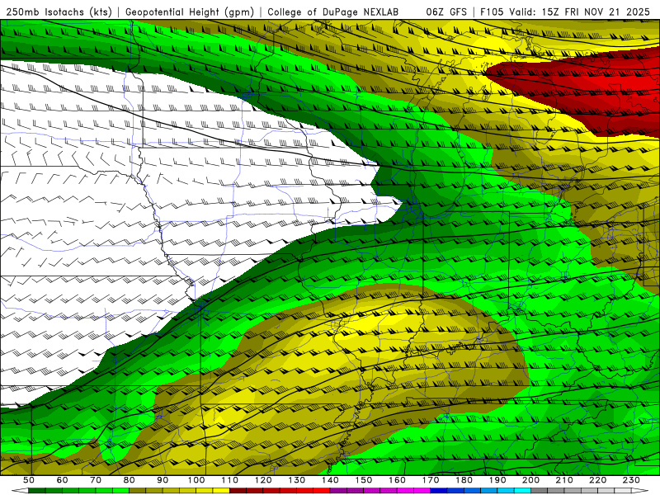The height and width of the screenshot is (495, 660).
Task: Click the 130 value on the color scale
Action: (297, 480)
